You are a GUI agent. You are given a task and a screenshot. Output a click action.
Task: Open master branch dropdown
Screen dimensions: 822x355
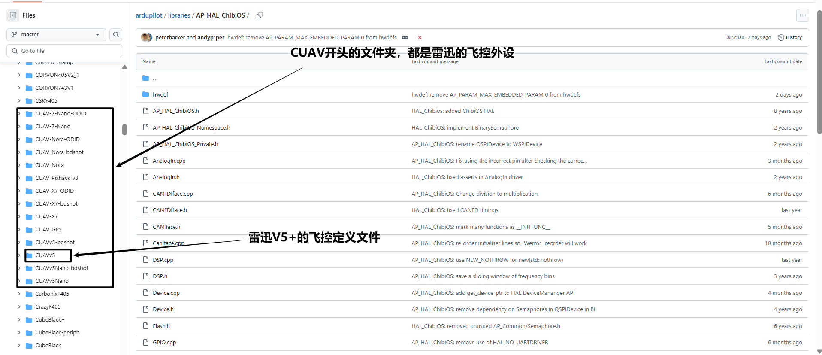pyautogui.click(x=56, y=35)
